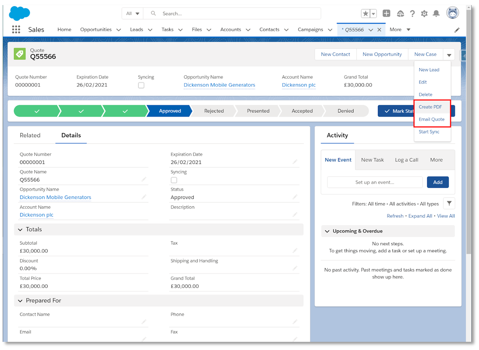The height and width of the screenshot is (350, 479).
Task: Edit Quote Name with pencil icon
Action: (144, 179)
